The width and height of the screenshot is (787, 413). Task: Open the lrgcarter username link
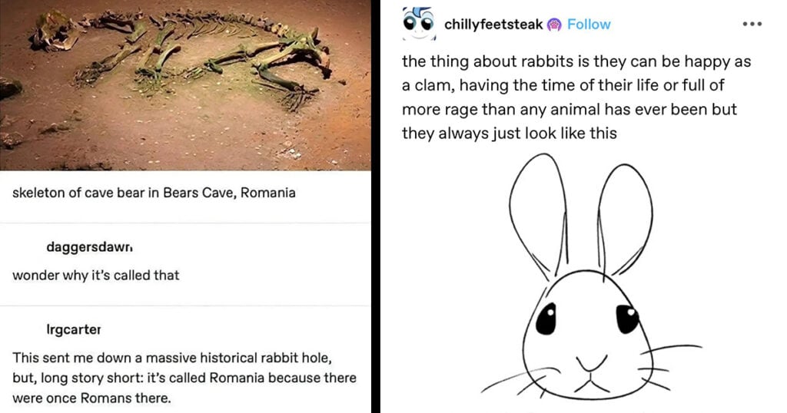click(x=73, y=329)
